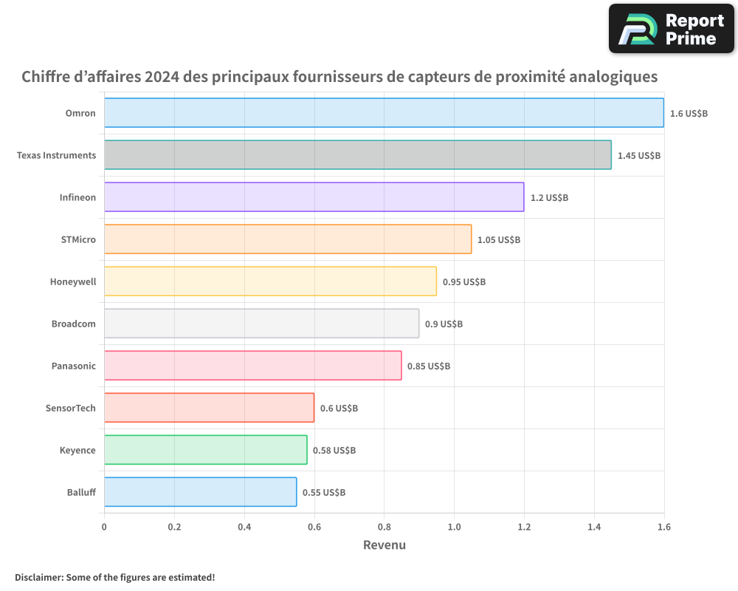Viewport: 738px width, 591px height.
Task: Click the 1.0 tick on x-axis
Action: point(454,527)
